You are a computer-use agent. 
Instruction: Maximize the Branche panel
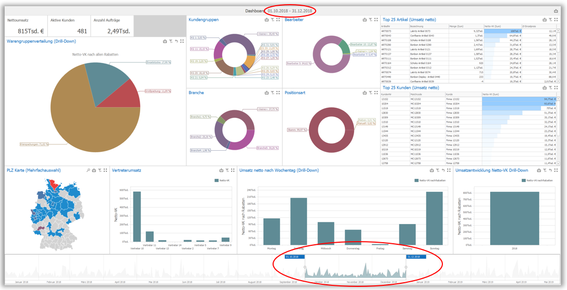click(x=278, y=93)
